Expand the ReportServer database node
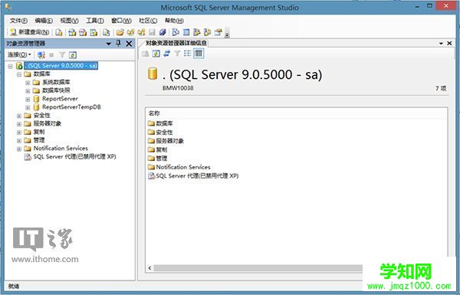Viewport: 460px width, 295px height. click(x=28, y=99)
